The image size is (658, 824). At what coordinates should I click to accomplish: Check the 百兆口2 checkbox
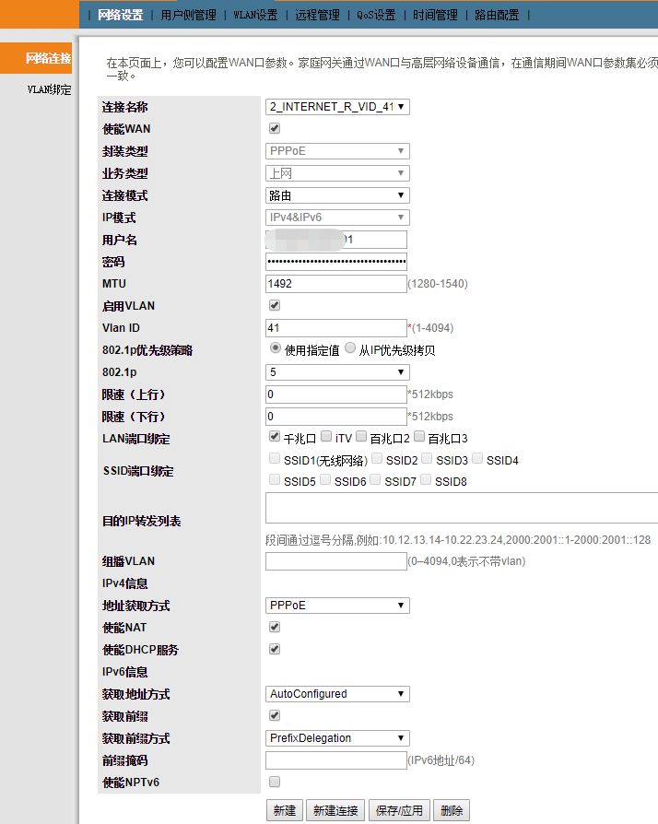pyautogui.click(x=361, y=436)
